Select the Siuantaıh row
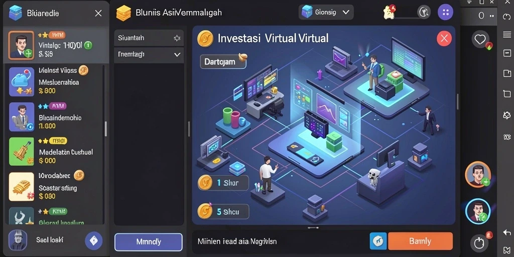Viewport: 514px width, 257px height. click(149, 38)
